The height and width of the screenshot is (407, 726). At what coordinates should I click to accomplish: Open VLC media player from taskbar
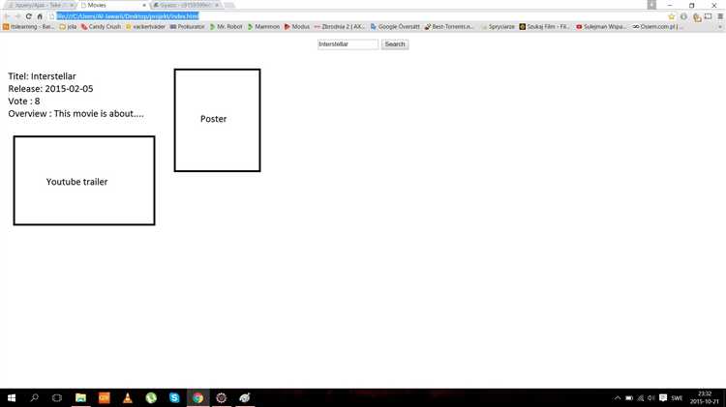pos(127,397)
